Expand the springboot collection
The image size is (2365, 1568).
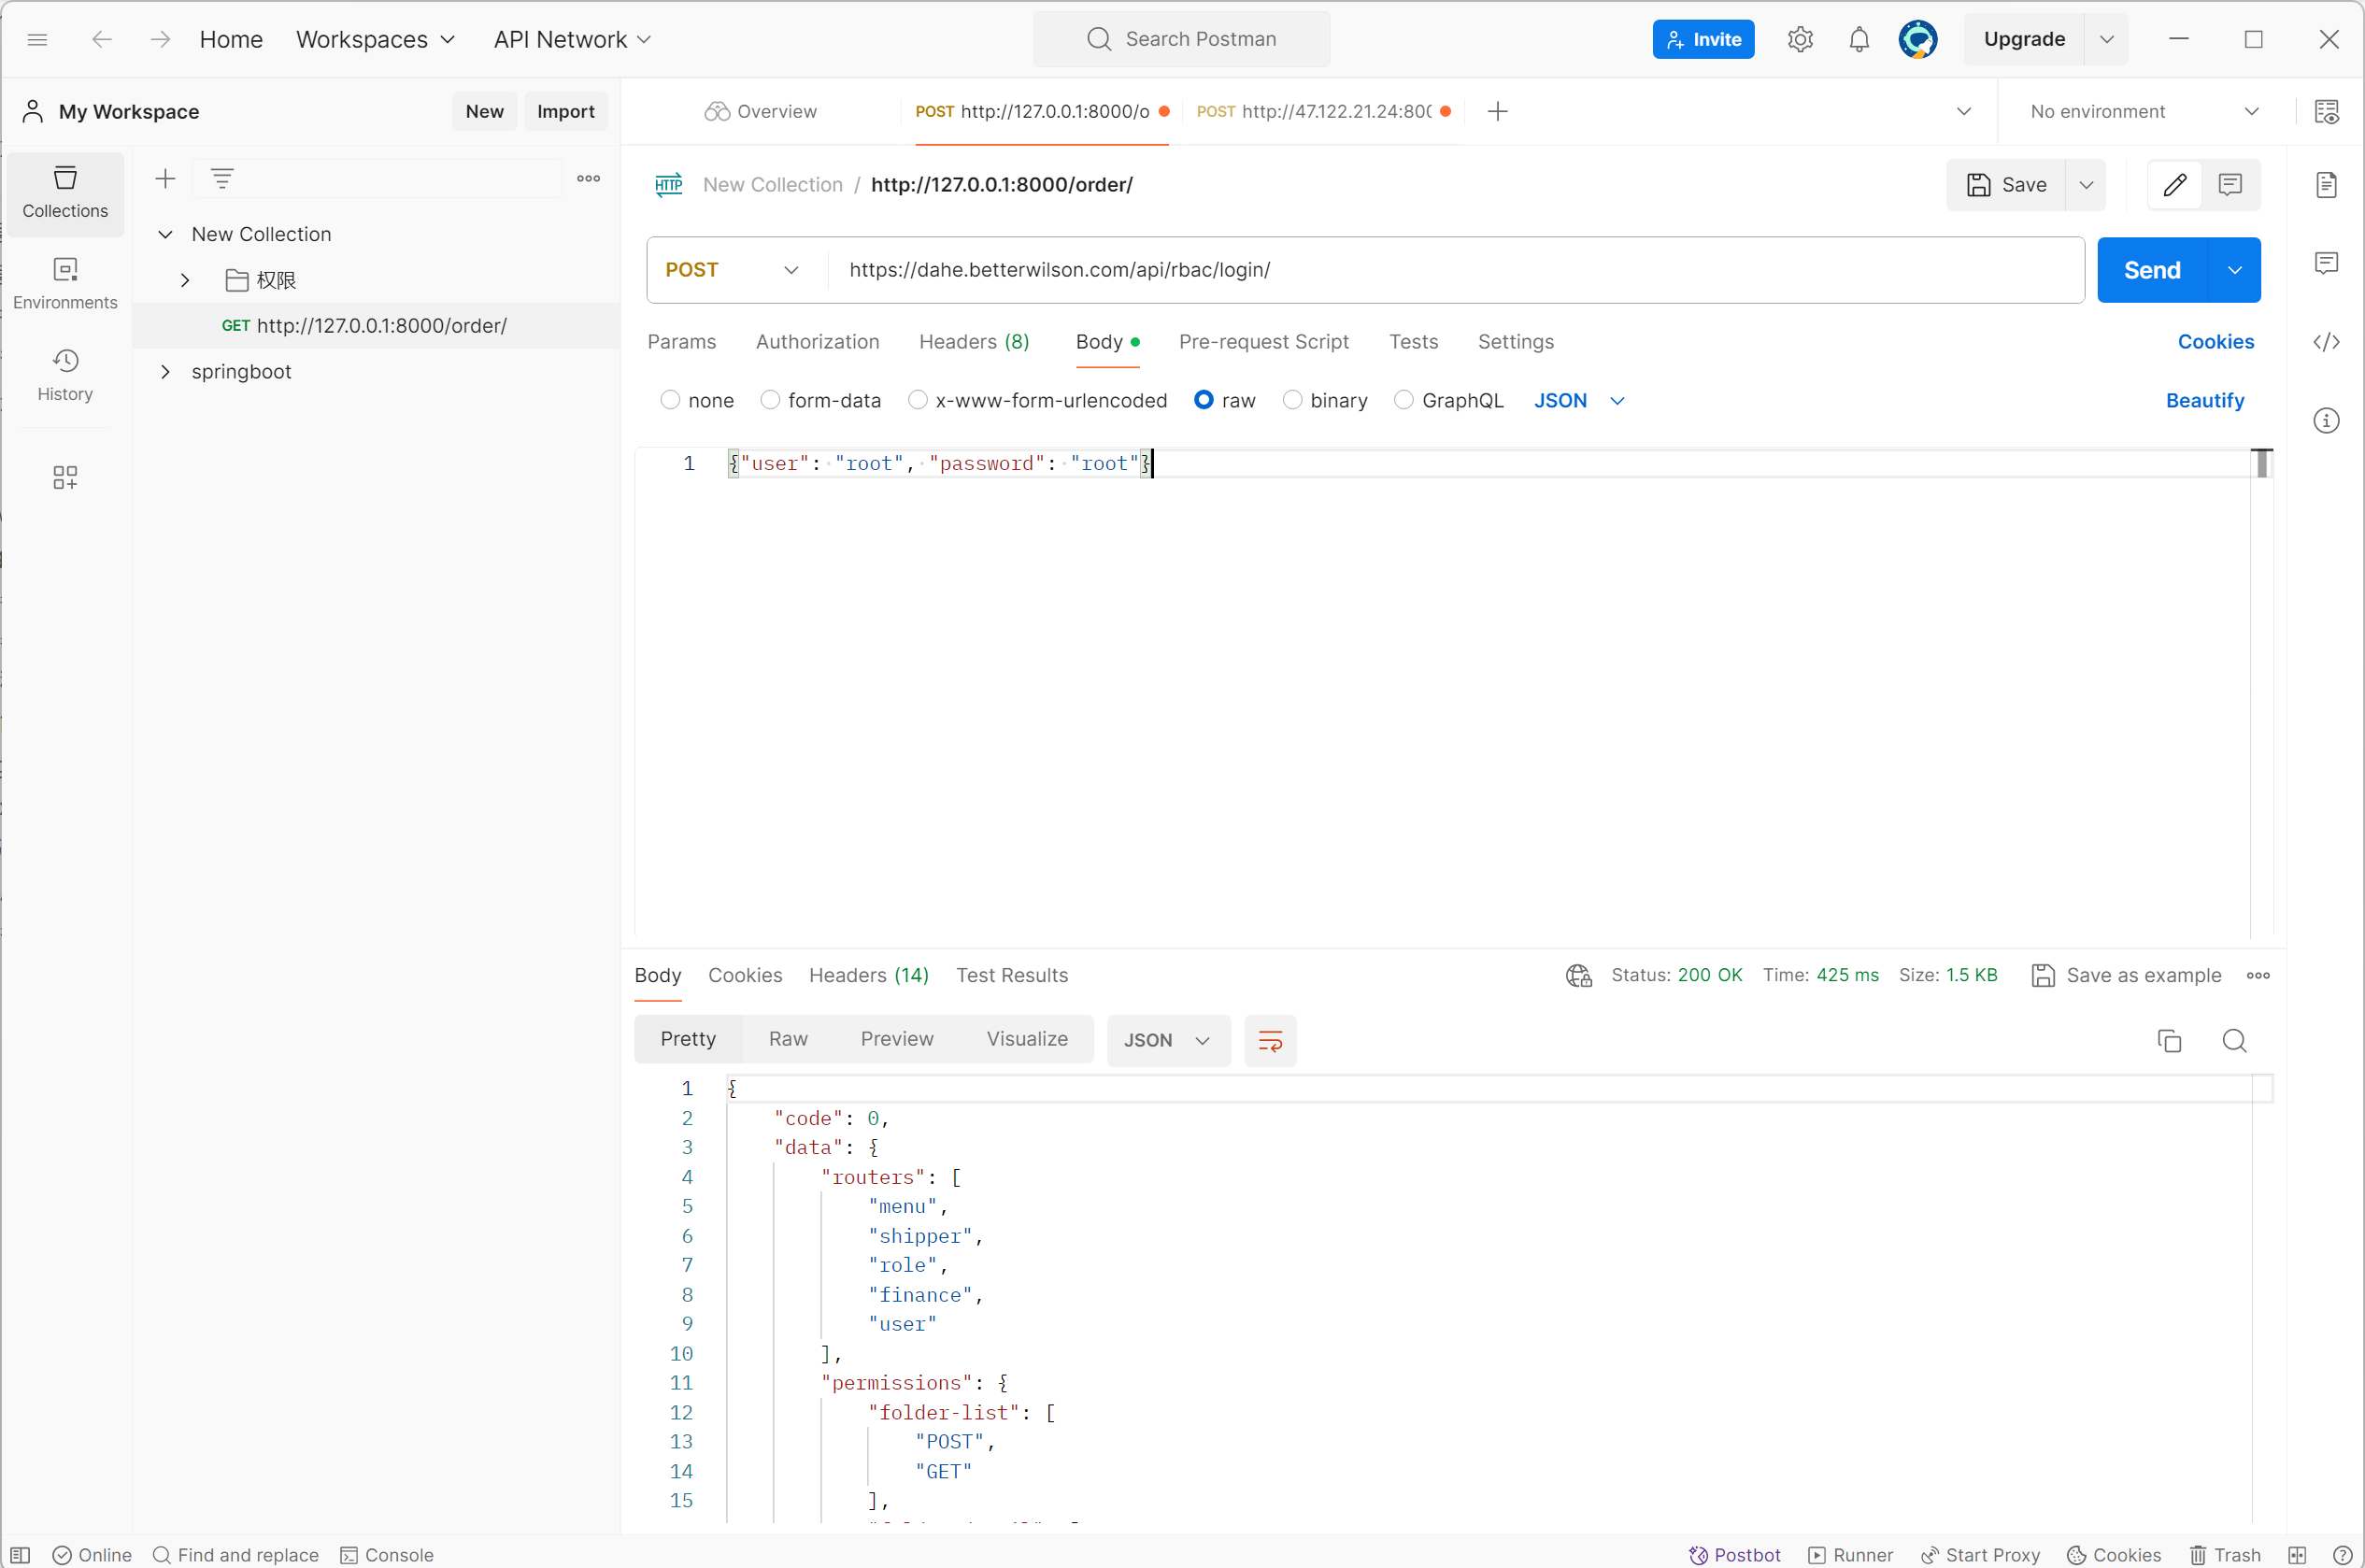[166, 372]
